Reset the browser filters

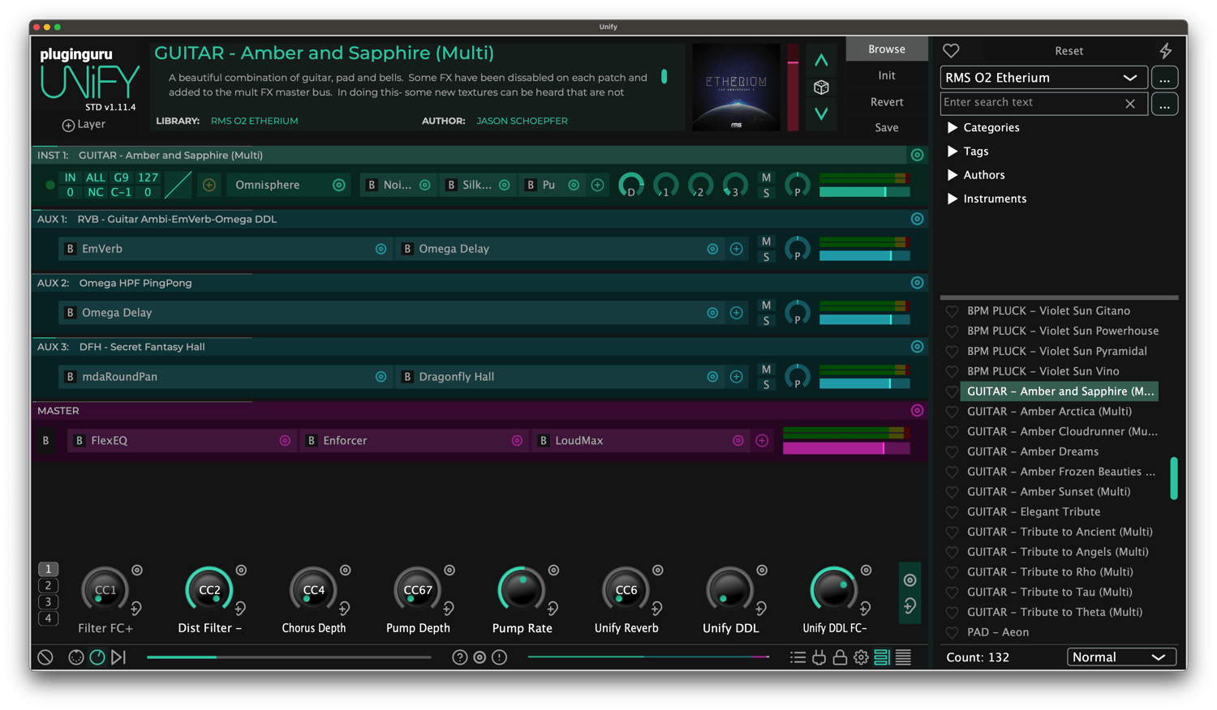pos(1069,51)
